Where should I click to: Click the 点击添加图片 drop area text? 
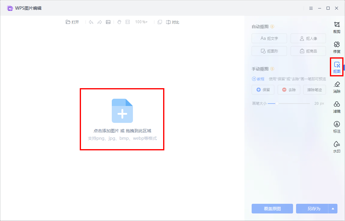(x=122, y=131)
